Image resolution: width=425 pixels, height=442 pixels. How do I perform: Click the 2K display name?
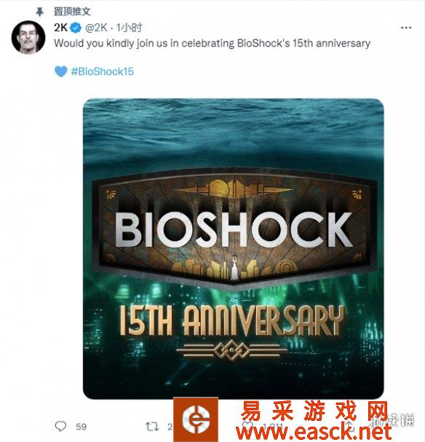[60, 28]
